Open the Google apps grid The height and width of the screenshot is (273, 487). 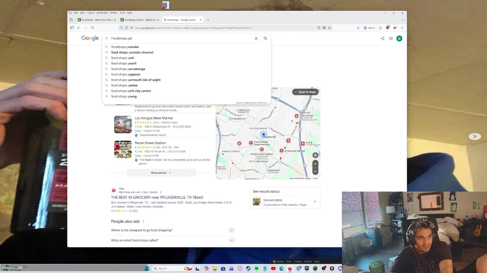point(391,38)
